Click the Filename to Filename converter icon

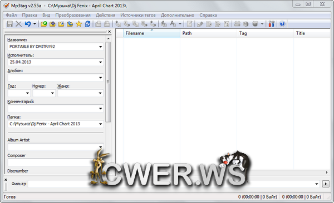[135, 24]
